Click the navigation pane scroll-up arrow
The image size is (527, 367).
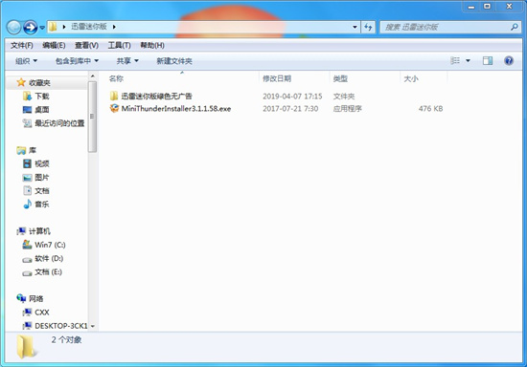click(92, 76)
